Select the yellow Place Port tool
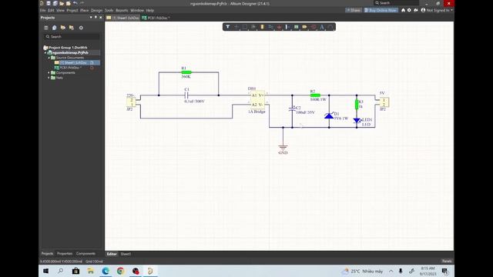This screenshot has height=277, width=493. 305,27
